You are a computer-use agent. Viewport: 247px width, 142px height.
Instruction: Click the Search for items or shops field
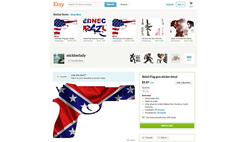point(86,4)
